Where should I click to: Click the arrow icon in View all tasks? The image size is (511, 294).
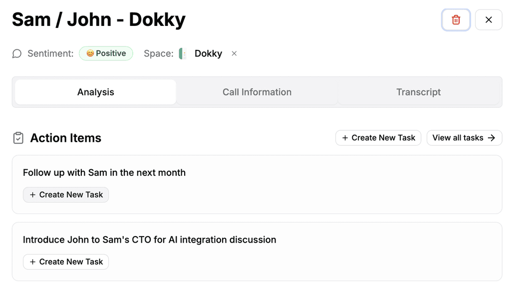(492, 138)
